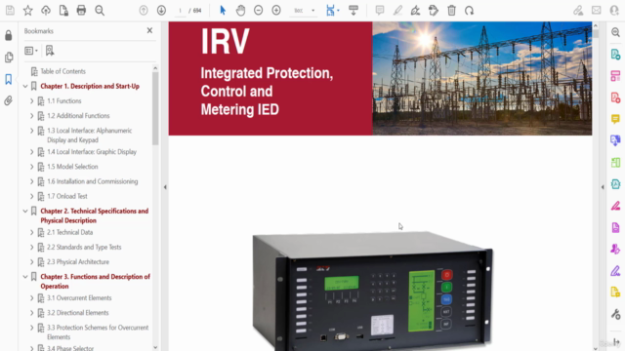Click the page number input field
Screen dimensions: 625x351
[180, 11]
